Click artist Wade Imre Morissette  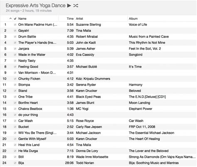point(92,157)
